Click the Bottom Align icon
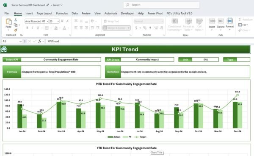The width and height of the screenshot is (254, 156). tap(86, 21)
